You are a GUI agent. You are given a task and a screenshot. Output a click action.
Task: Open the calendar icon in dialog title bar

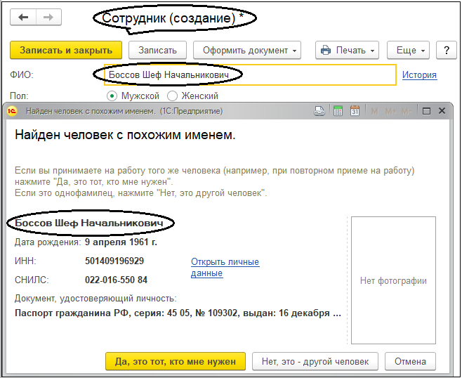355,111
